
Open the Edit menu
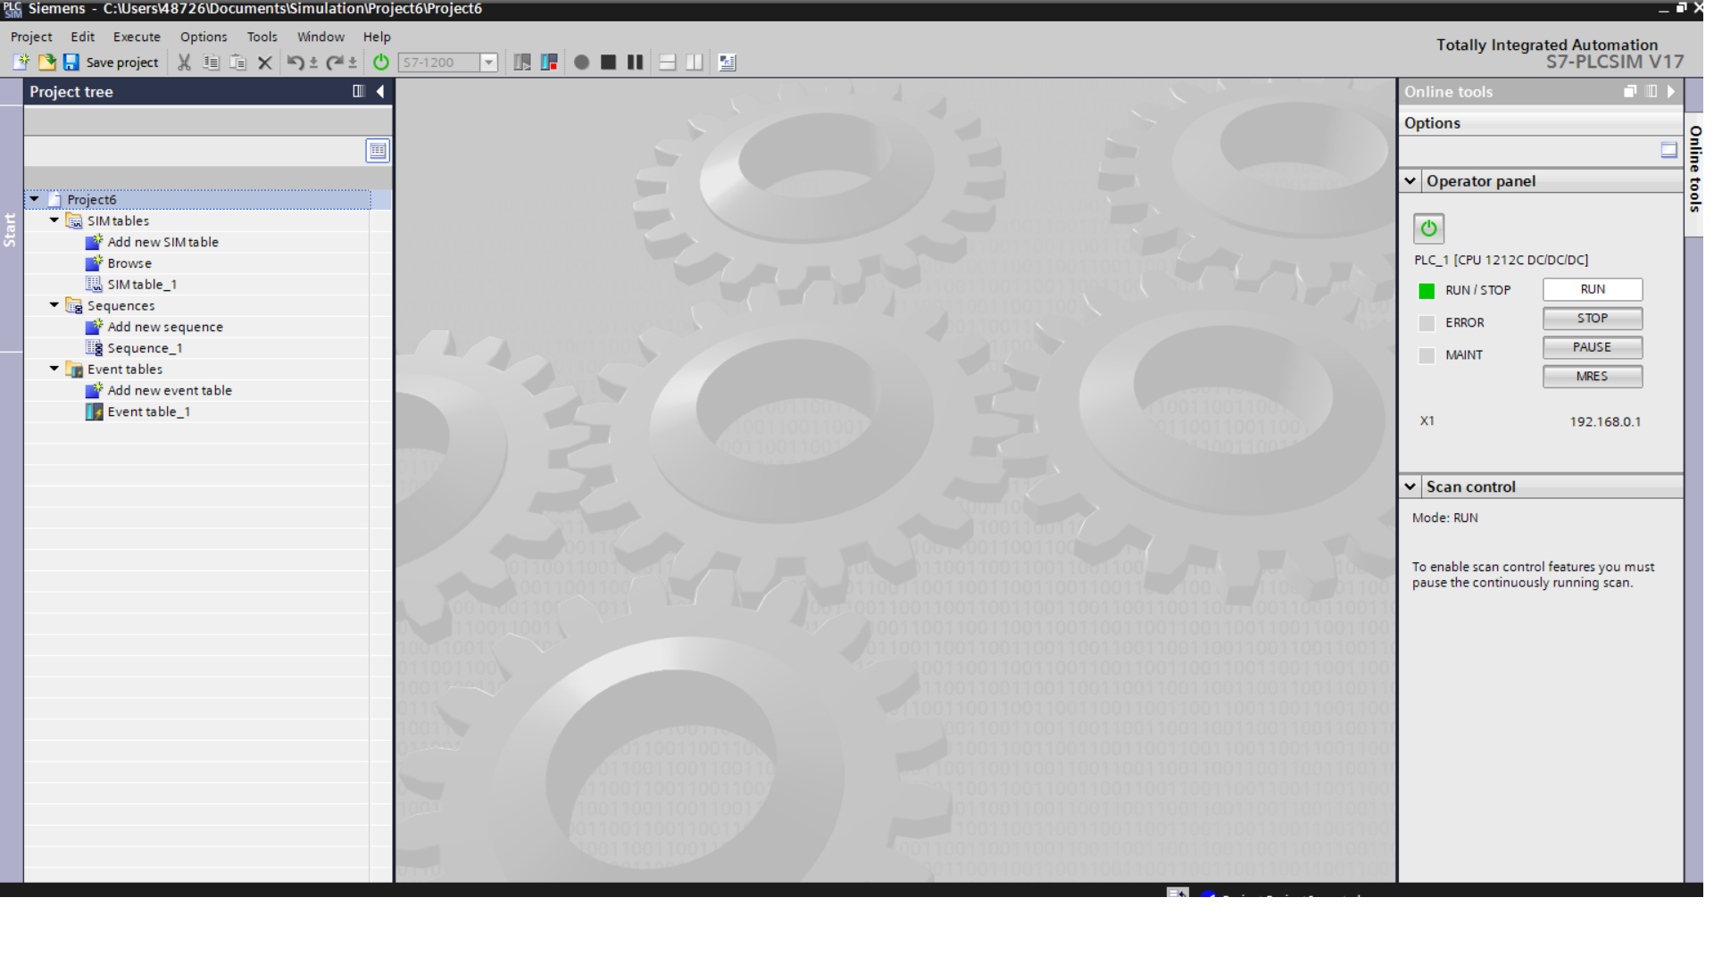[83, 37]
